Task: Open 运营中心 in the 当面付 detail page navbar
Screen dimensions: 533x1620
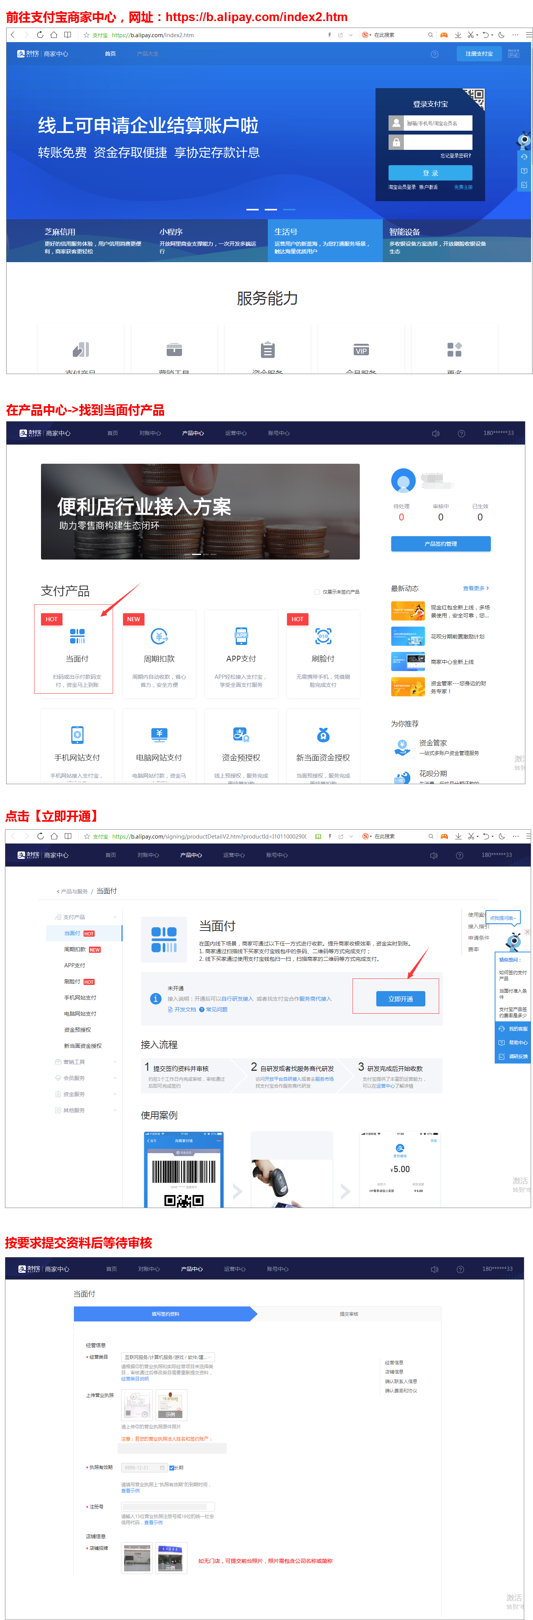Action: [x=234, y=855]
